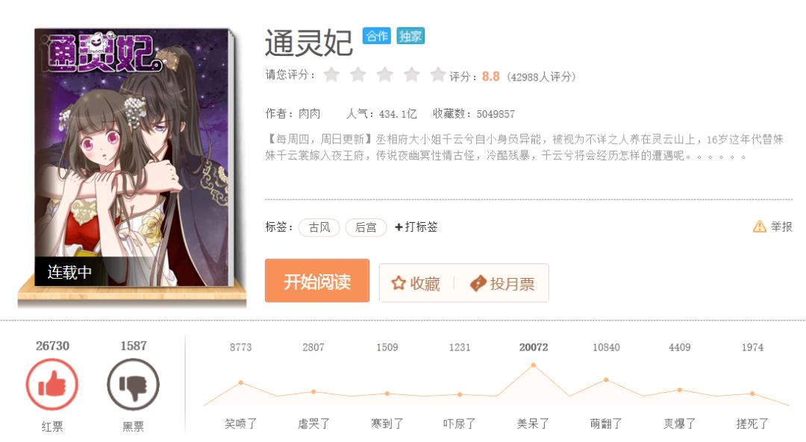The image size is (806, 442).
Task: Click the 举报 warning triangle icon
Action: point(759,227)
